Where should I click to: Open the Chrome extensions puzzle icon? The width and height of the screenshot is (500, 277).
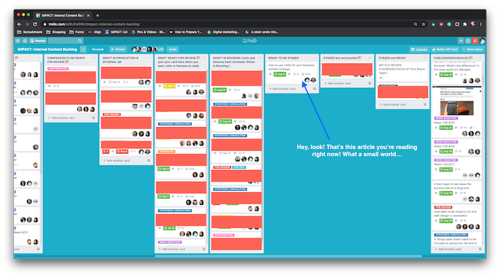tap(465, 24)
